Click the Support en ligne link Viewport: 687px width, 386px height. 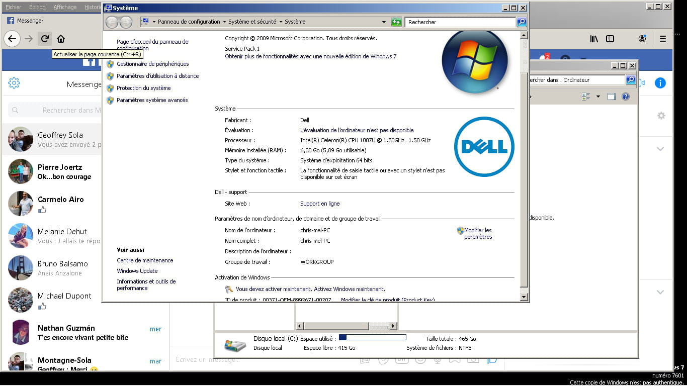click(x=320, y=204)
